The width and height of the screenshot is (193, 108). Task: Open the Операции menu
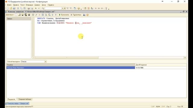pyautogui.click(x=30, y=5)
